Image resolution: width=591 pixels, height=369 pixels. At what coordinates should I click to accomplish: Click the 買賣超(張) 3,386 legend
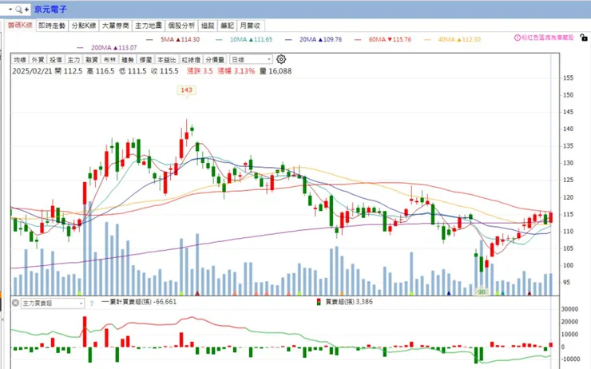(x=349, y=302)
